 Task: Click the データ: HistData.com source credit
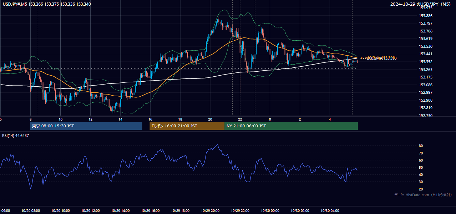pos(423,195)
